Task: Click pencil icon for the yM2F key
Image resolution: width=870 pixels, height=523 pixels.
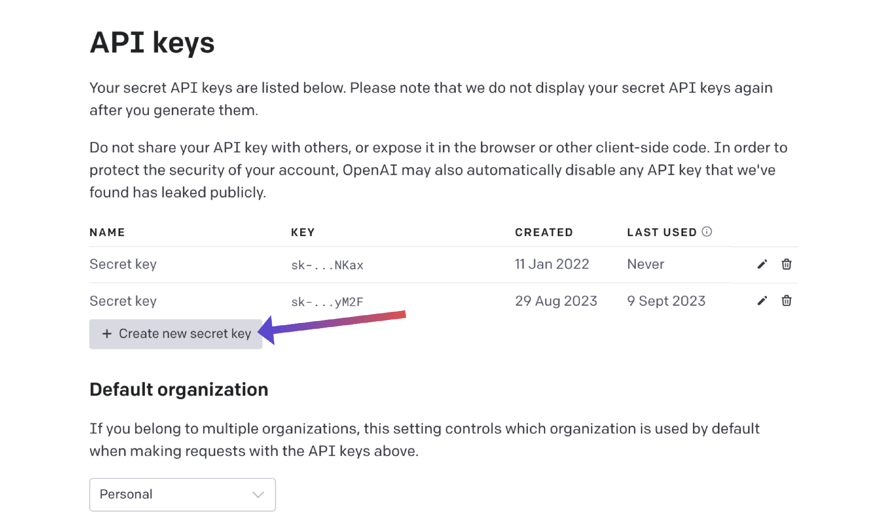Action: (x=762, y=301)
